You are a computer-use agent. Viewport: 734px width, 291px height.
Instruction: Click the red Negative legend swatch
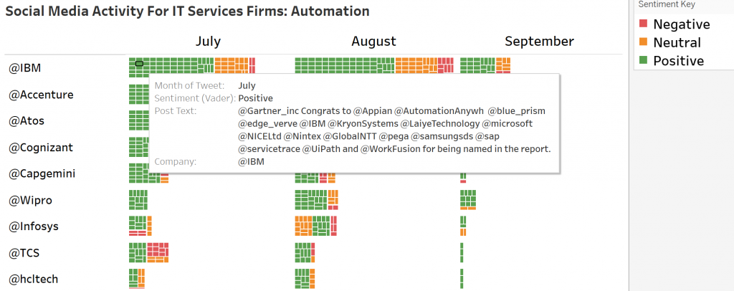click(644, 24)
